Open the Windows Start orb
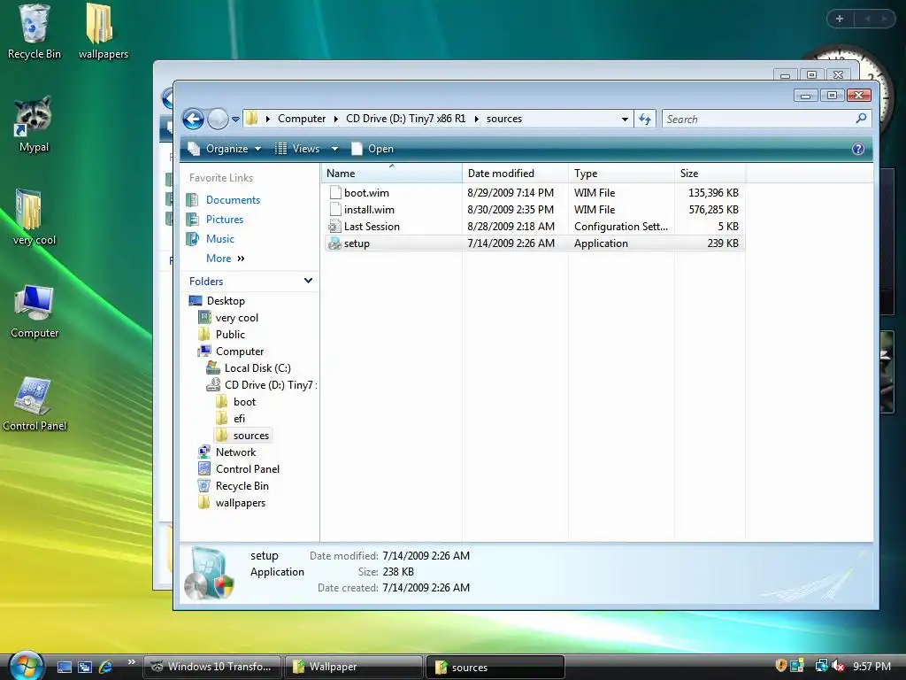This screenshot has width=906, height=680. tap(25, 666)
